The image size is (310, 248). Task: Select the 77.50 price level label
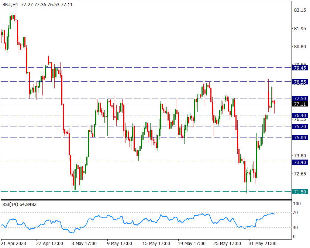[x=300, y=98]
